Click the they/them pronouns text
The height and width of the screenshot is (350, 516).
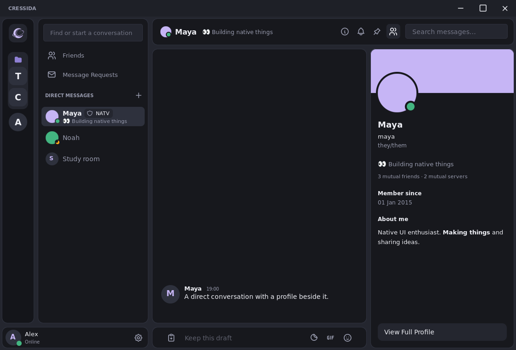[392, 146]
